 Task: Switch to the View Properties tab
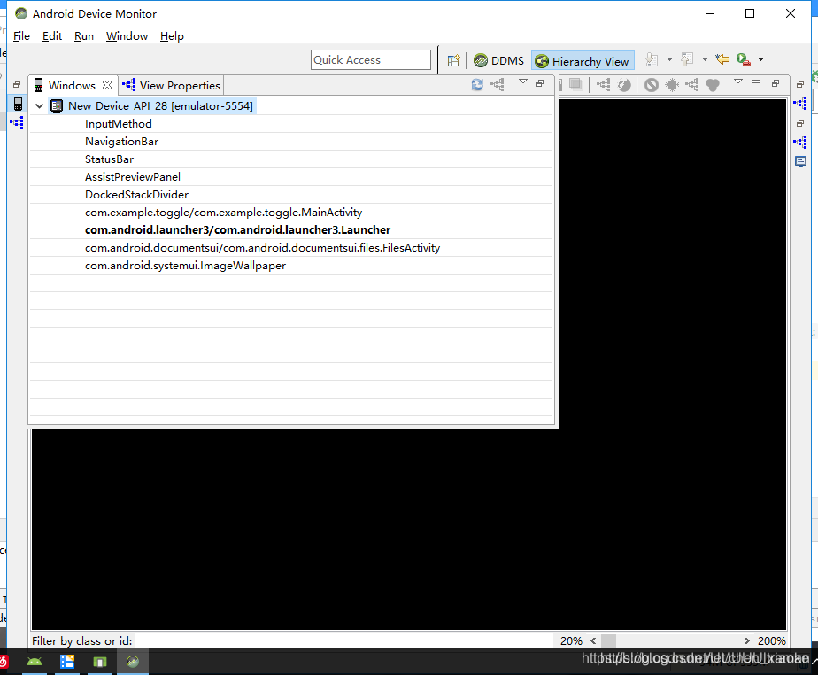coord(171,85)
